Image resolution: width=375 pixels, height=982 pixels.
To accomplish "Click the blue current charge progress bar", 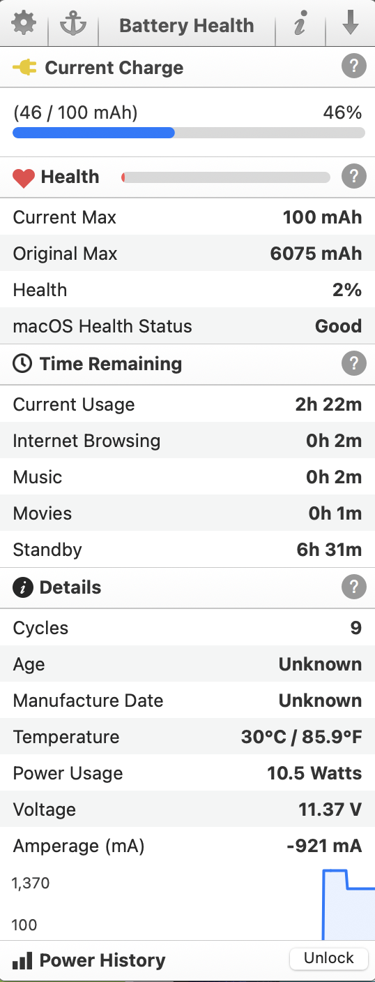I will [189, 133].
